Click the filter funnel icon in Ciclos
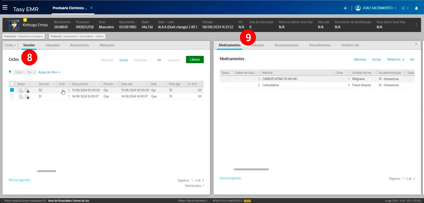This screenshot has height=203, width=424. point(10,72)
